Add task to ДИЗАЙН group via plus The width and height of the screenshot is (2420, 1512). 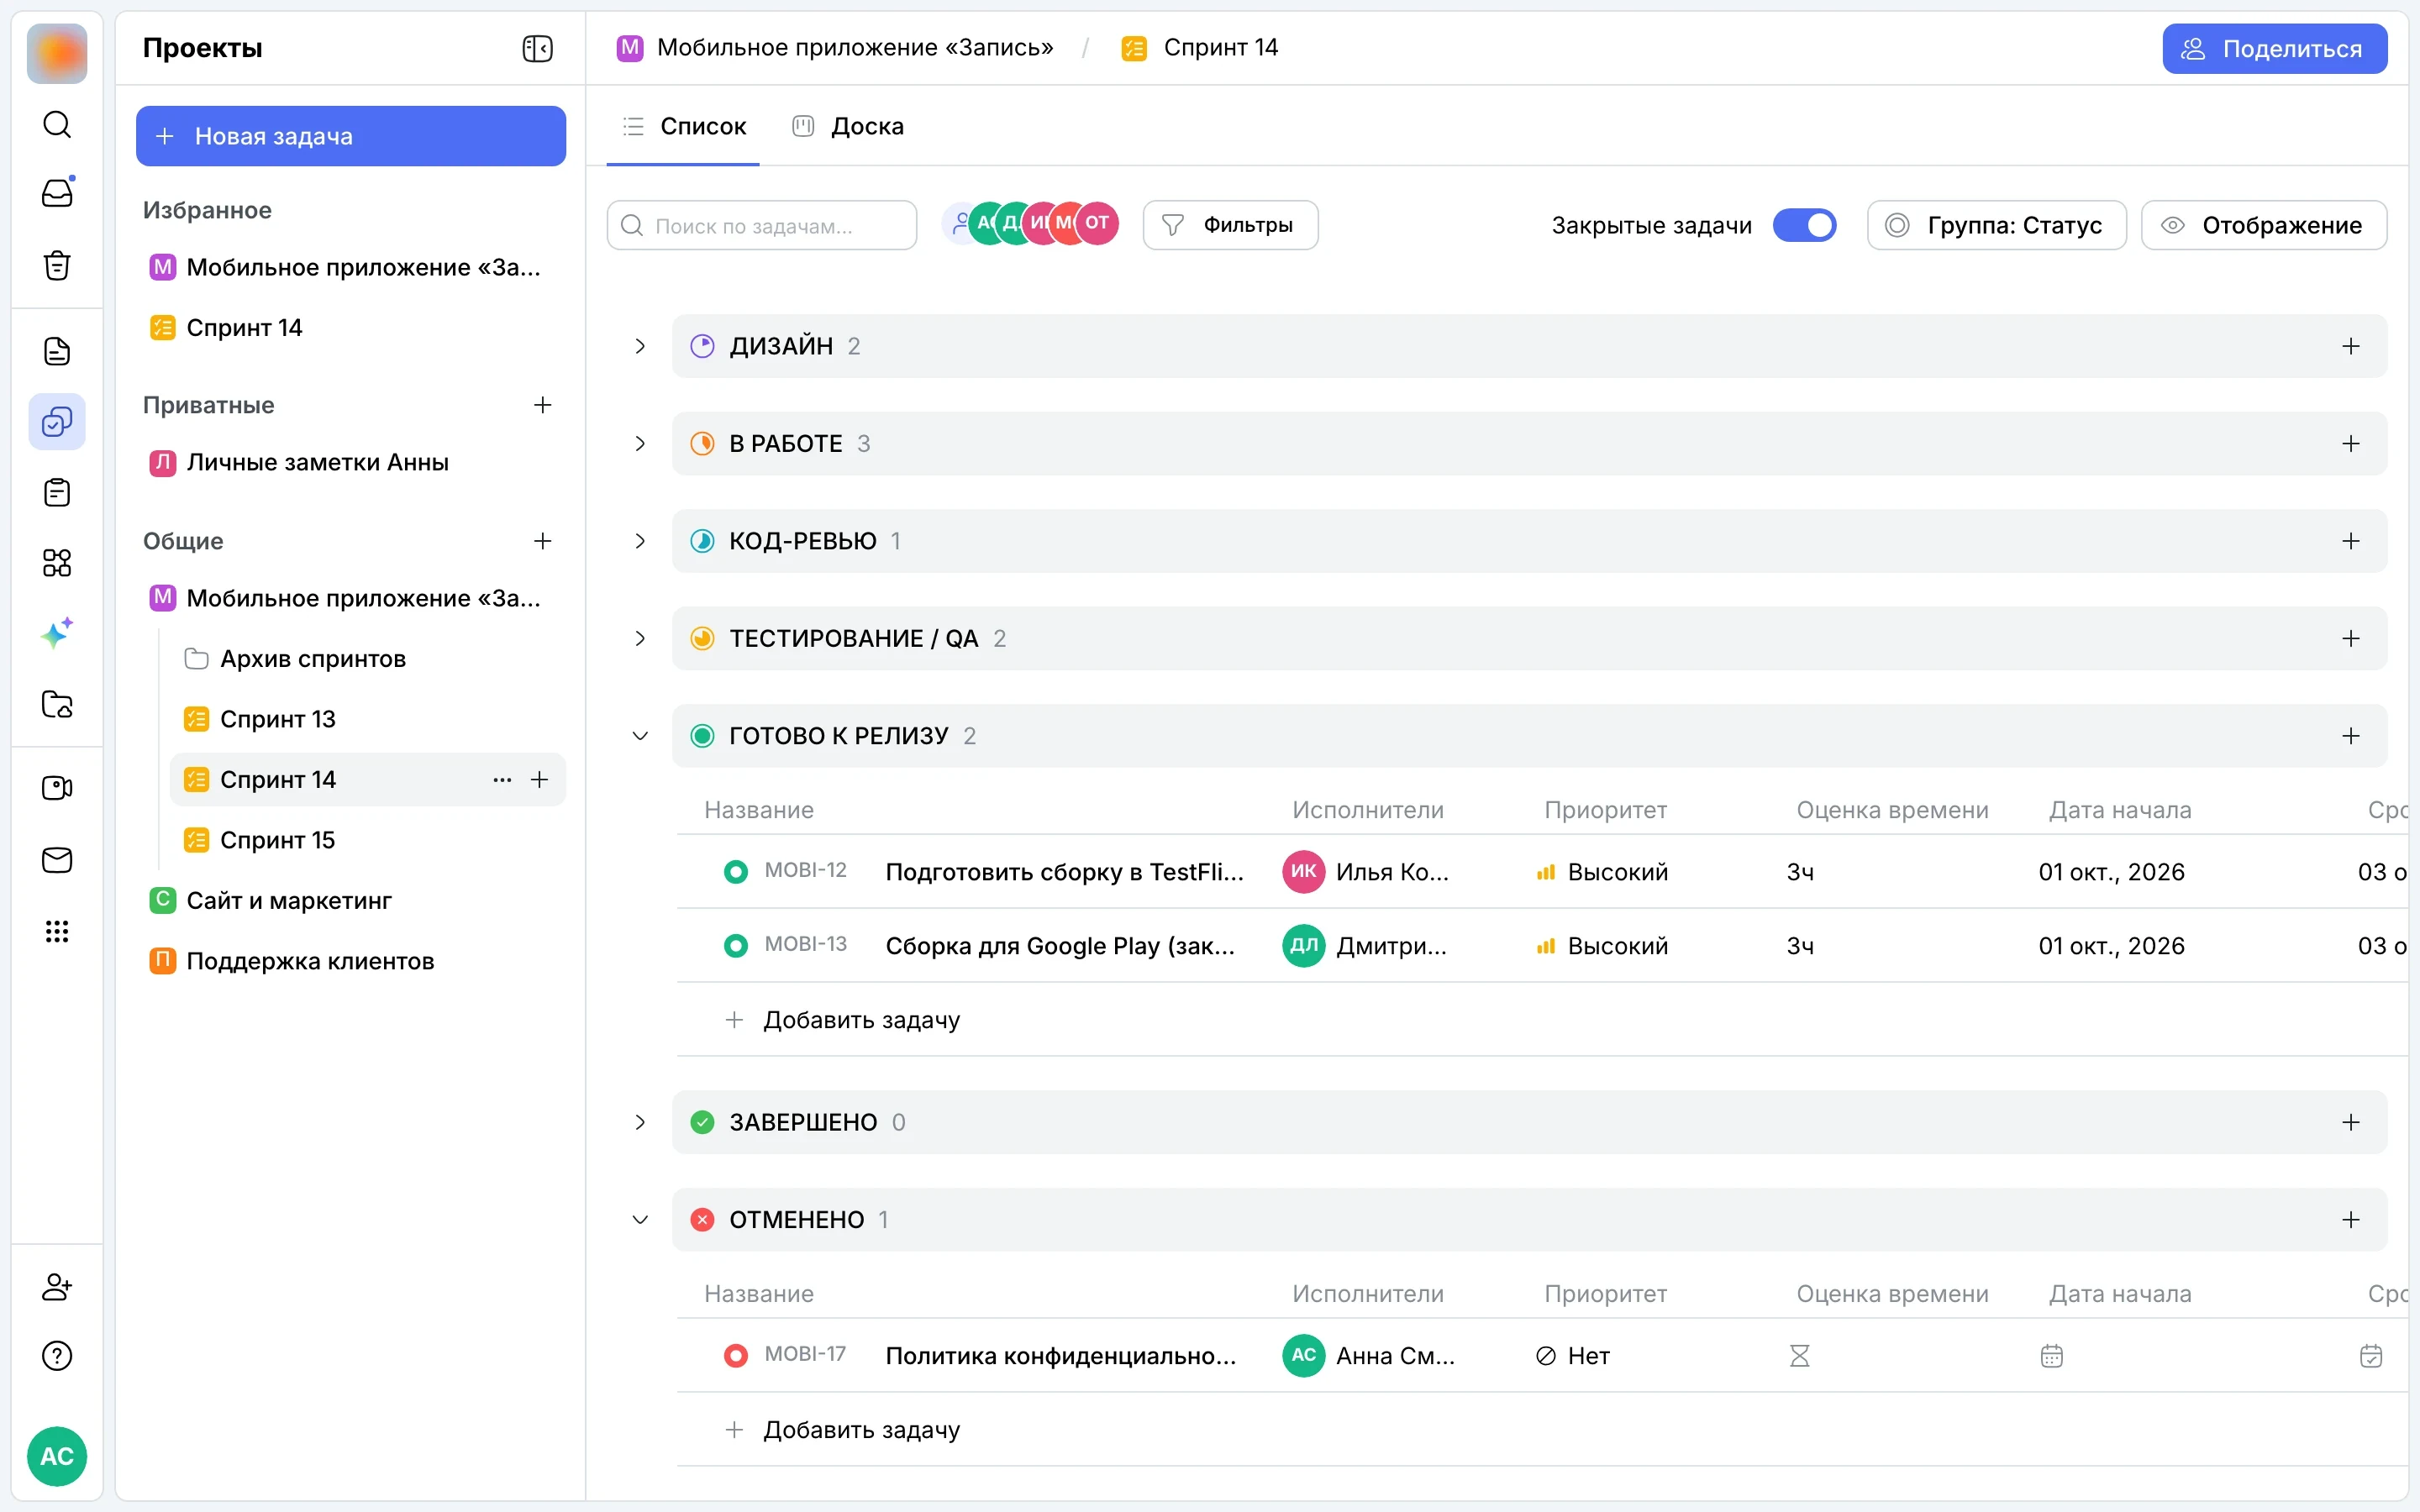(2351, 346)
